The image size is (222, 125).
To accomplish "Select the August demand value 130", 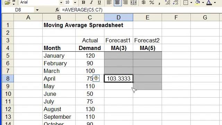I will click(x=90, y=109).
